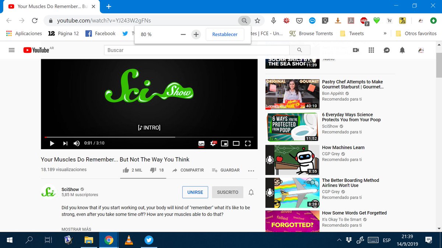442x248 pixels.
Task: Click the browser back arrow
Action: (9, 21)
